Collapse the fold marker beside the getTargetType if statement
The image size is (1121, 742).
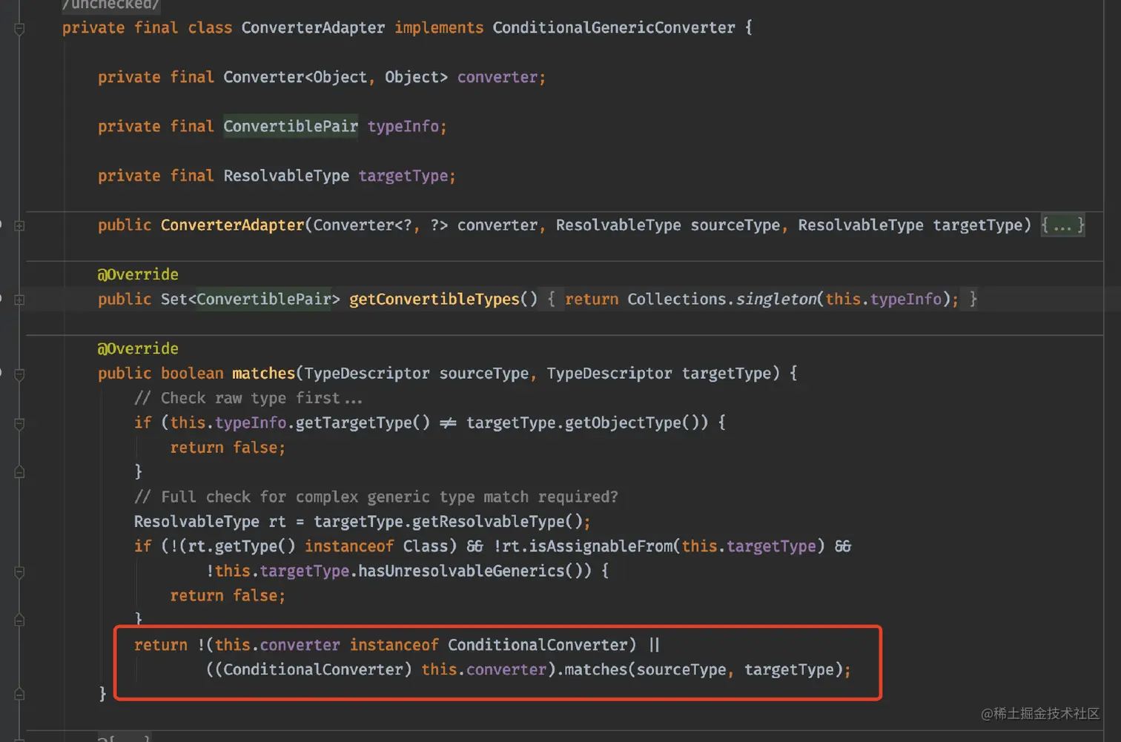coord(20,424)
